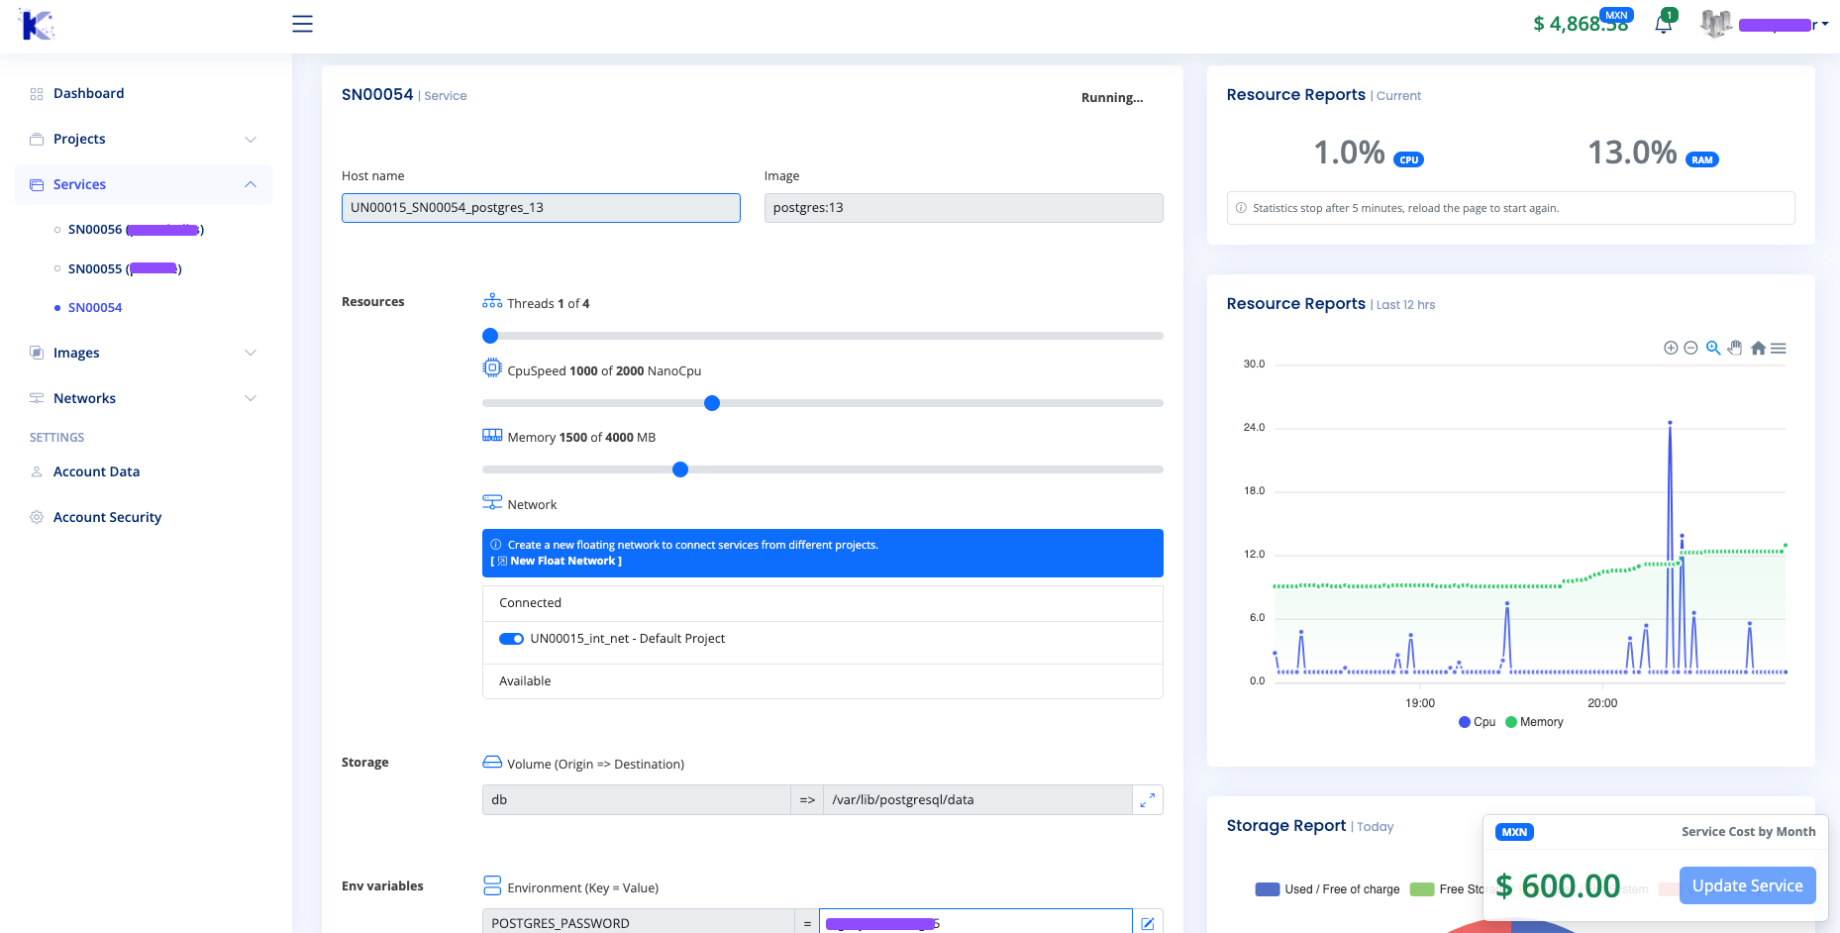Click the Update Service button
The image size is (1840, 933).
(x=1747, y=885)
